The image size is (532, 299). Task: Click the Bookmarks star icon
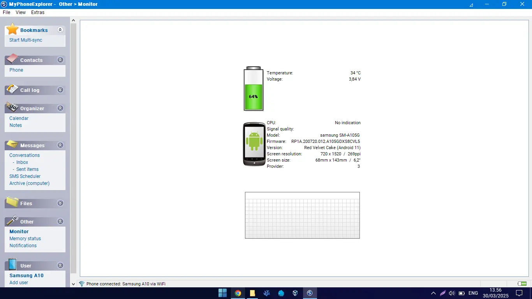point(12,29)
